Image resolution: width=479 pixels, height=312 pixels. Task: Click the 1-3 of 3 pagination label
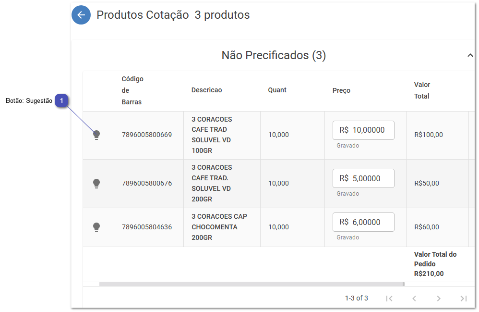tap(357, 299)
